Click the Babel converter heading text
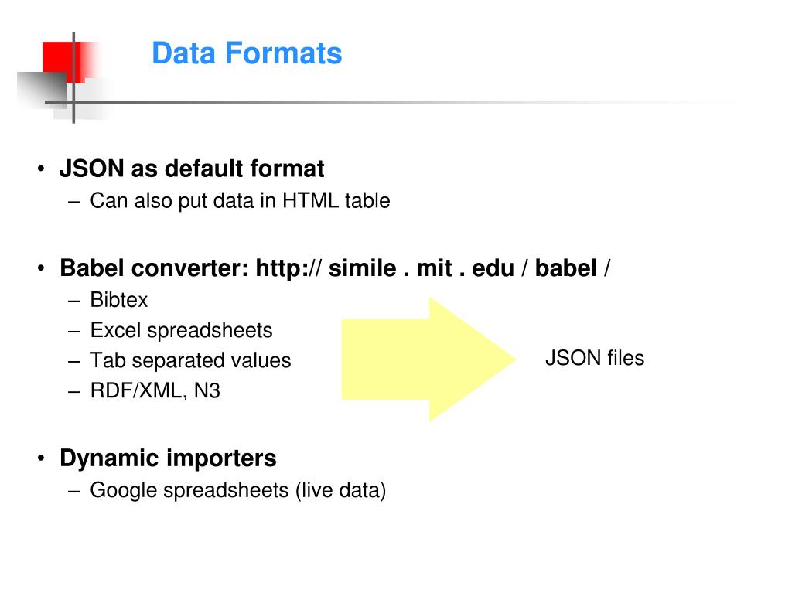This screenshot has height=593, width=792. tap(154, 268)
